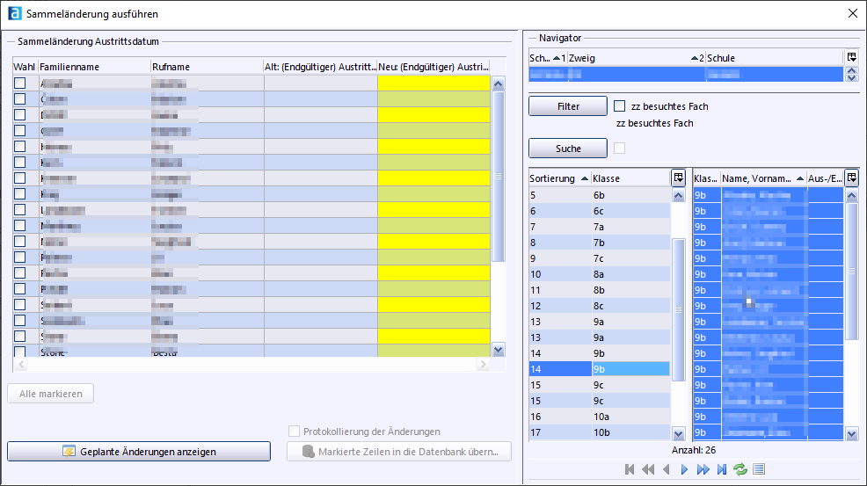
Task: Check the Wahl checkbox in the third row
Action: pos(19,114)
